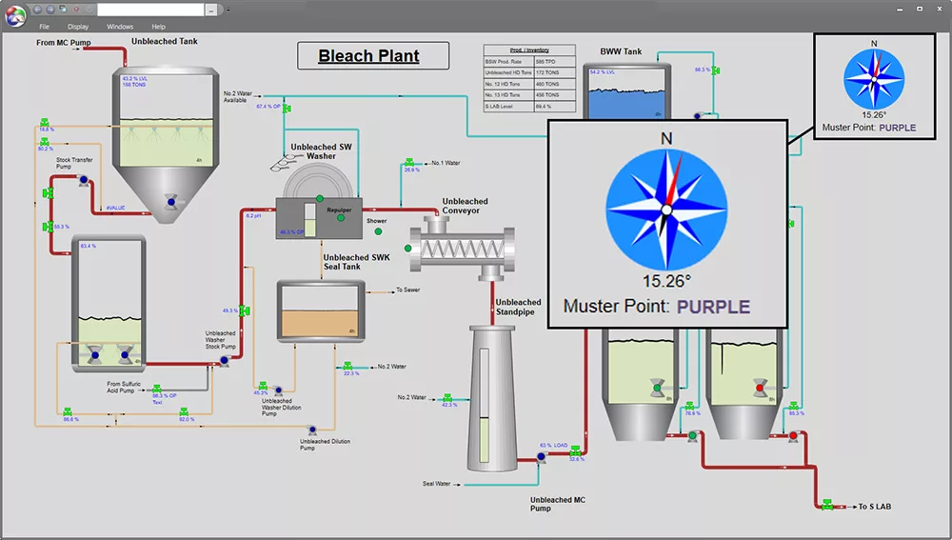Viewport: 952px width, 540px height.
Task: Click the 63 % LOAD pump reading
Action: coord(554,446)
